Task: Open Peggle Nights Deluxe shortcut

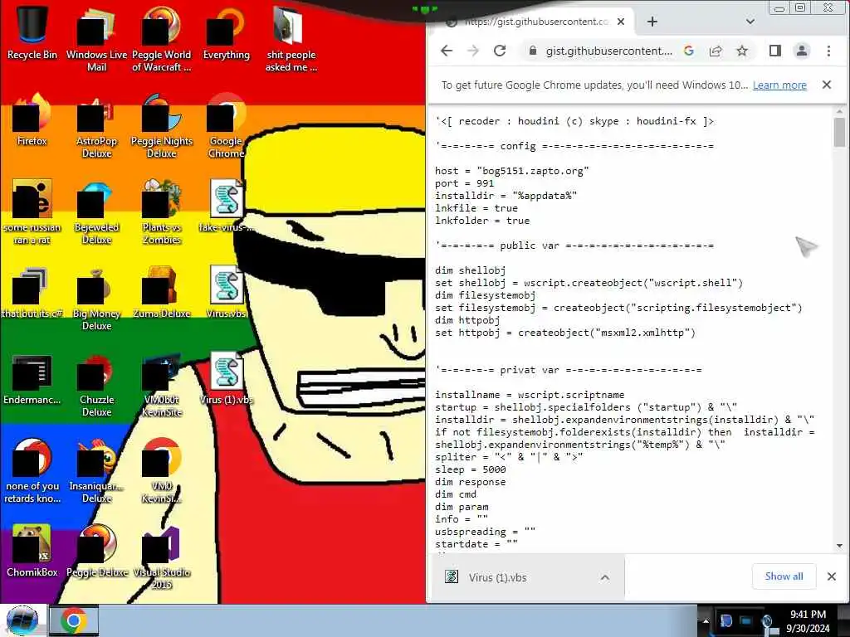Action: pyautogui.click(x=162, y=126)
